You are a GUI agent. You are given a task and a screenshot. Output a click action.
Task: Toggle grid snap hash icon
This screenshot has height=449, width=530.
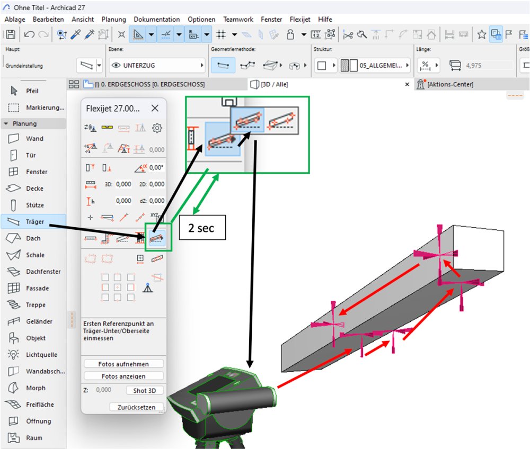pyautogui.click(x=221, y=34)
